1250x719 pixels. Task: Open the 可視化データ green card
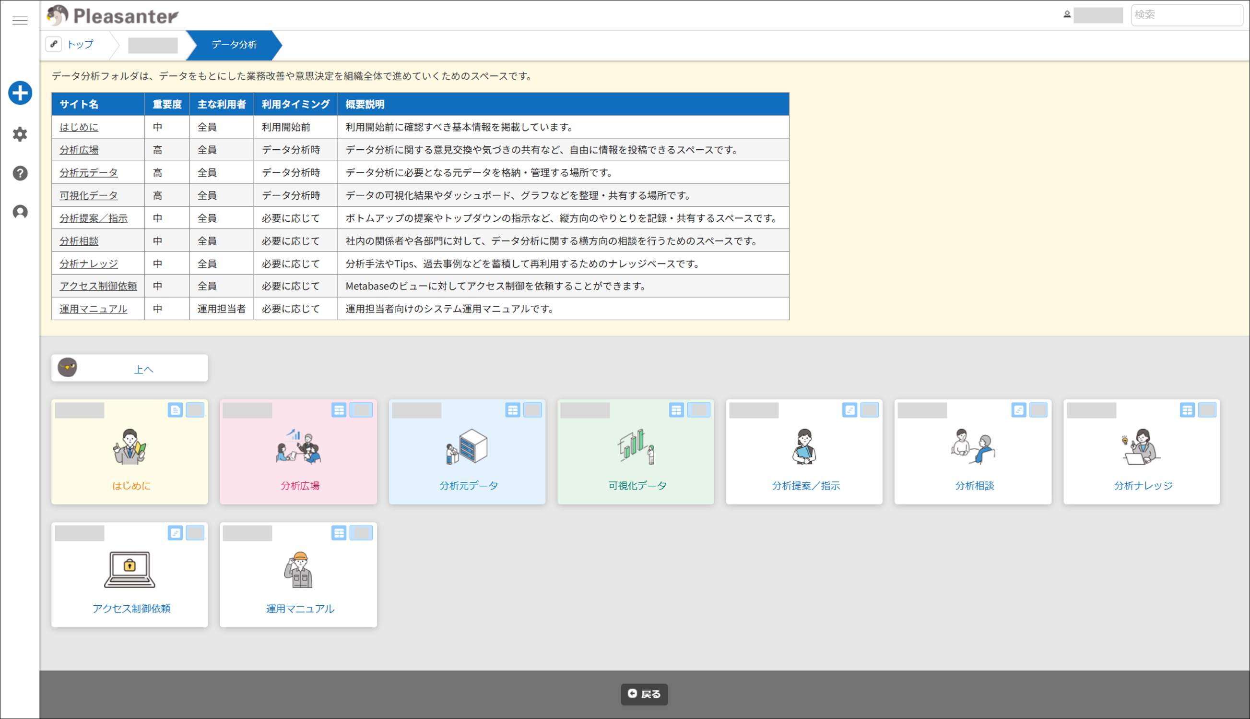[x=636, y=452]
